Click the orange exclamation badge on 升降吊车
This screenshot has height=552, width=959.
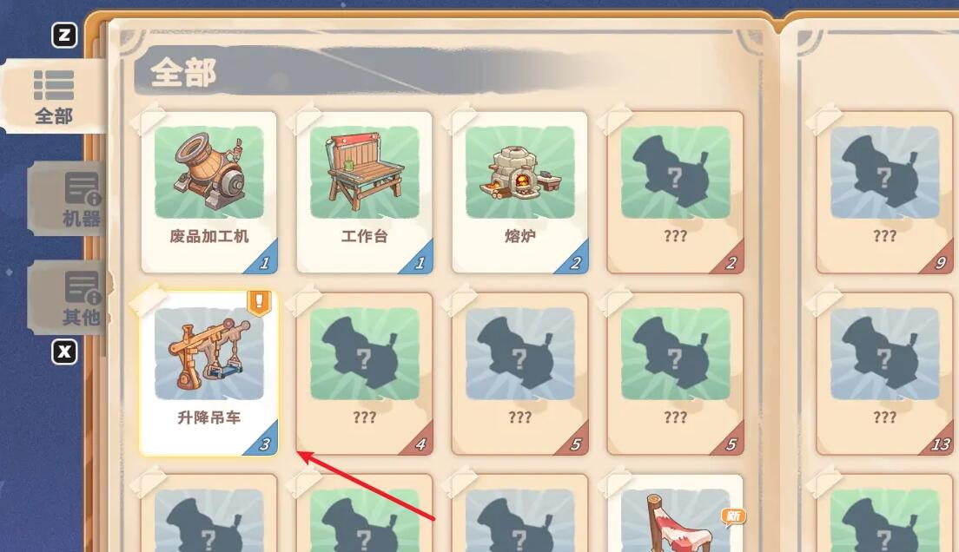pos(260,303)
